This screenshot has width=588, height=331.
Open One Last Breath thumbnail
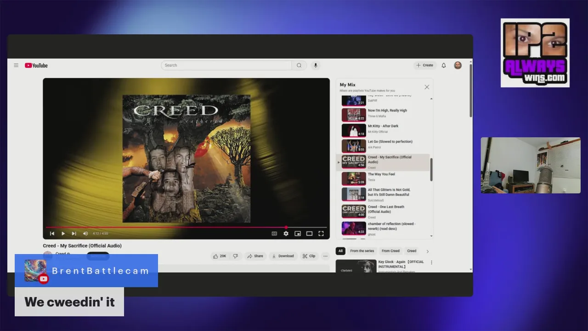click(354, 211)
